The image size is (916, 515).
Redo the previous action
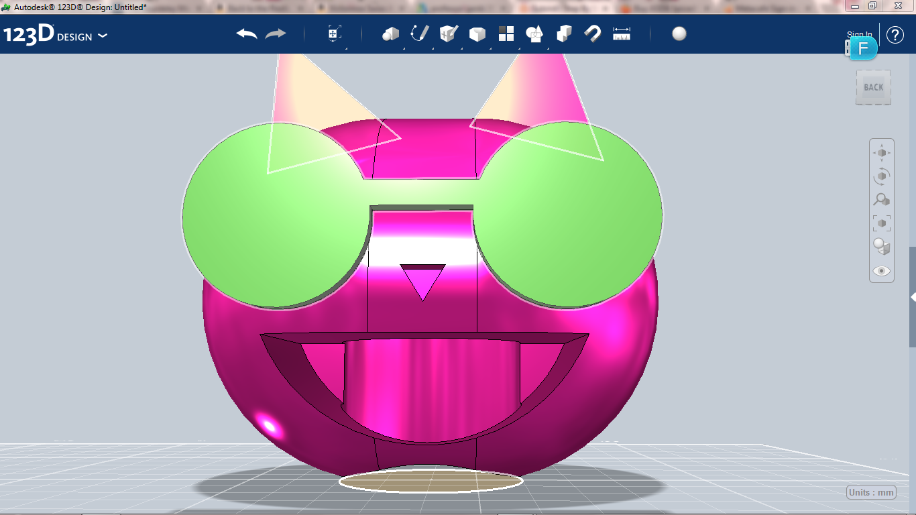276,34
